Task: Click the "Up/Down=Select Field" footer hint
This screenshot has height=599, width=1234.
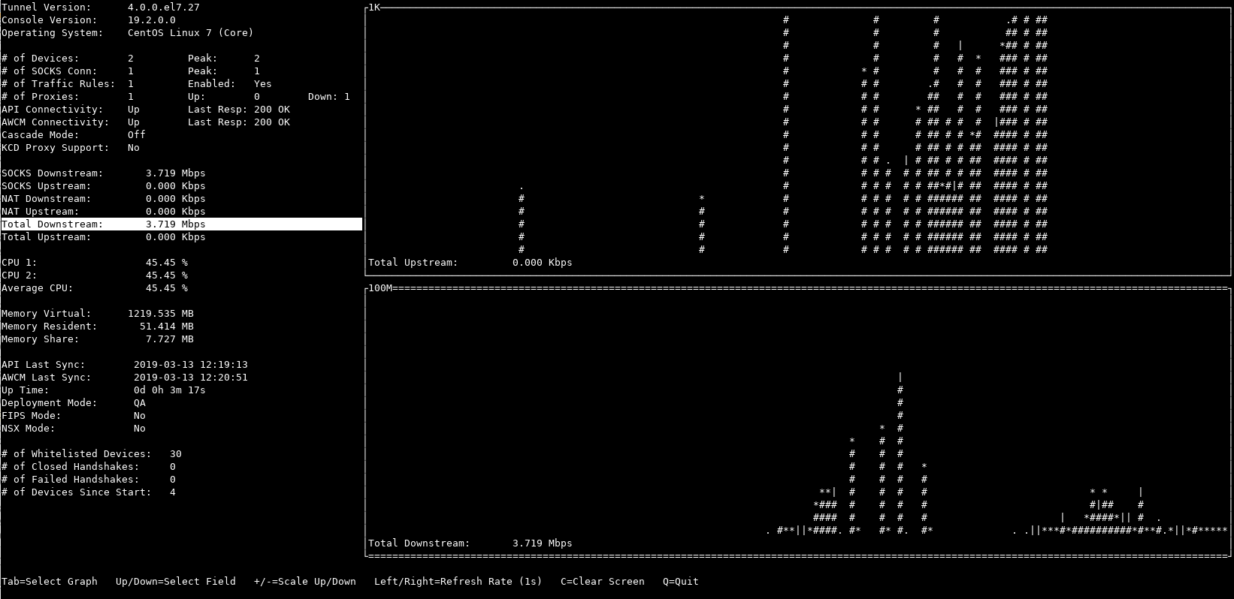Action: (176, 582)
